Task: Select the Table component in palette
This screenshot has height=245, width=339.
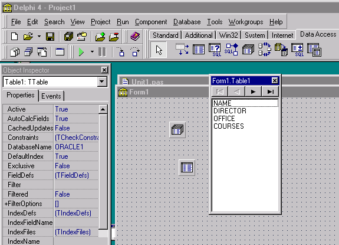Action: pos(199,50)
